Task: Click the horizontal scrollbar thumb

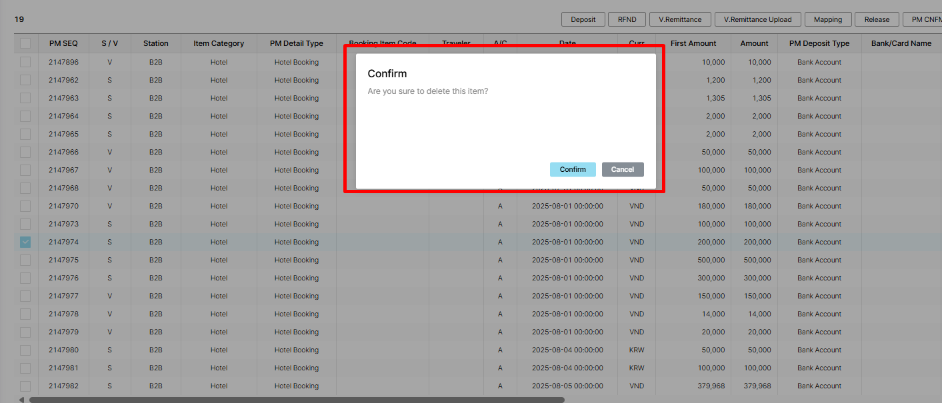Action: click(x=297, y=400)
